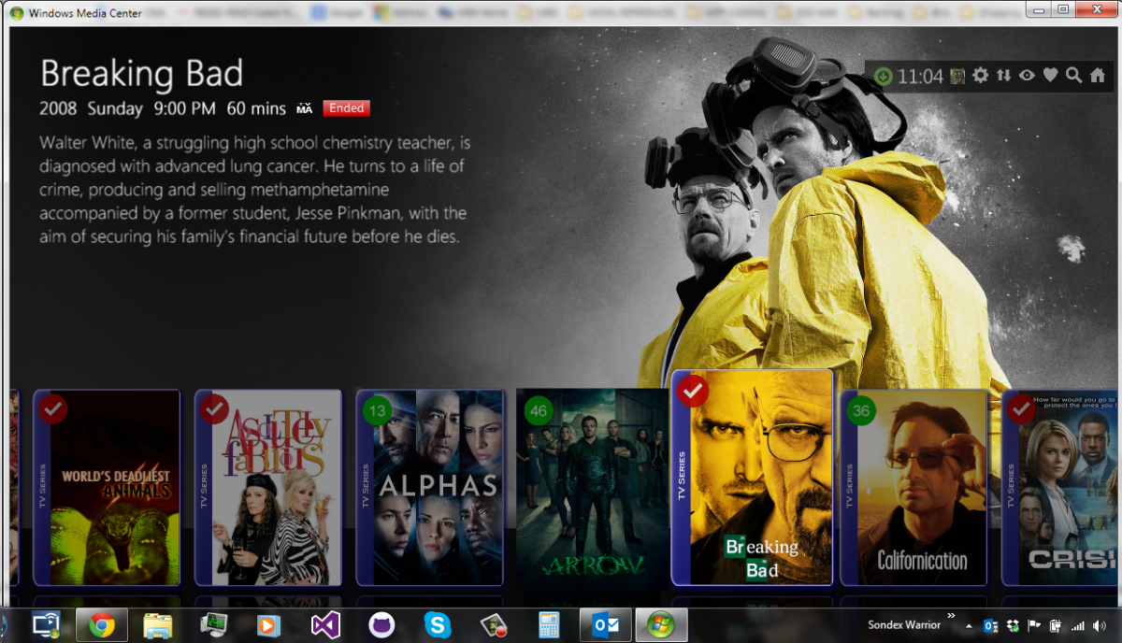Select the Californication poster
This screenshot has width=1122, height=643.
point(913,488)
